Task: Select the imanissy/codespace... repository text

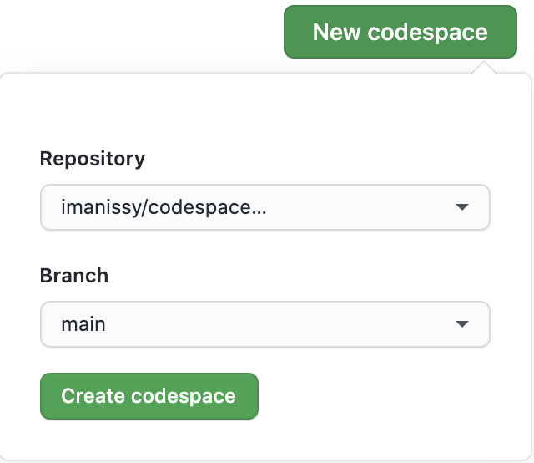Action: coord(164,207)
